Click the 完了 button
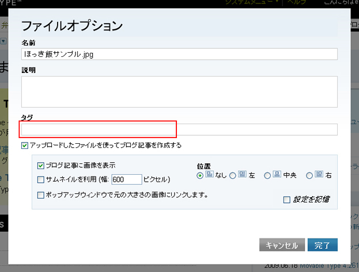 [322, 246]
